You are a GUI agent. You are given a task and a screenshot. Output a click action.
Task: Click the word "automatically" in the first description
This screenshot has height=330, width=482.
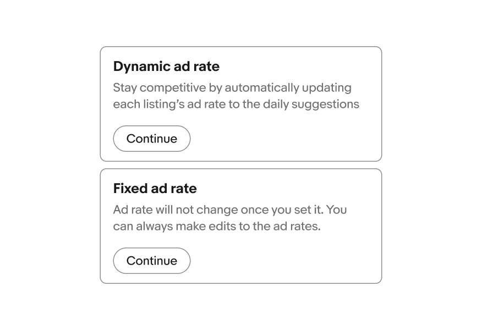(261, 88)
